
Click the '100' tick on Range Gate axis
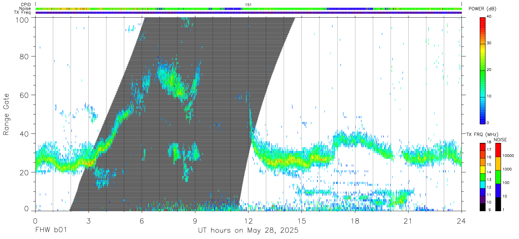tap(22, 20)
